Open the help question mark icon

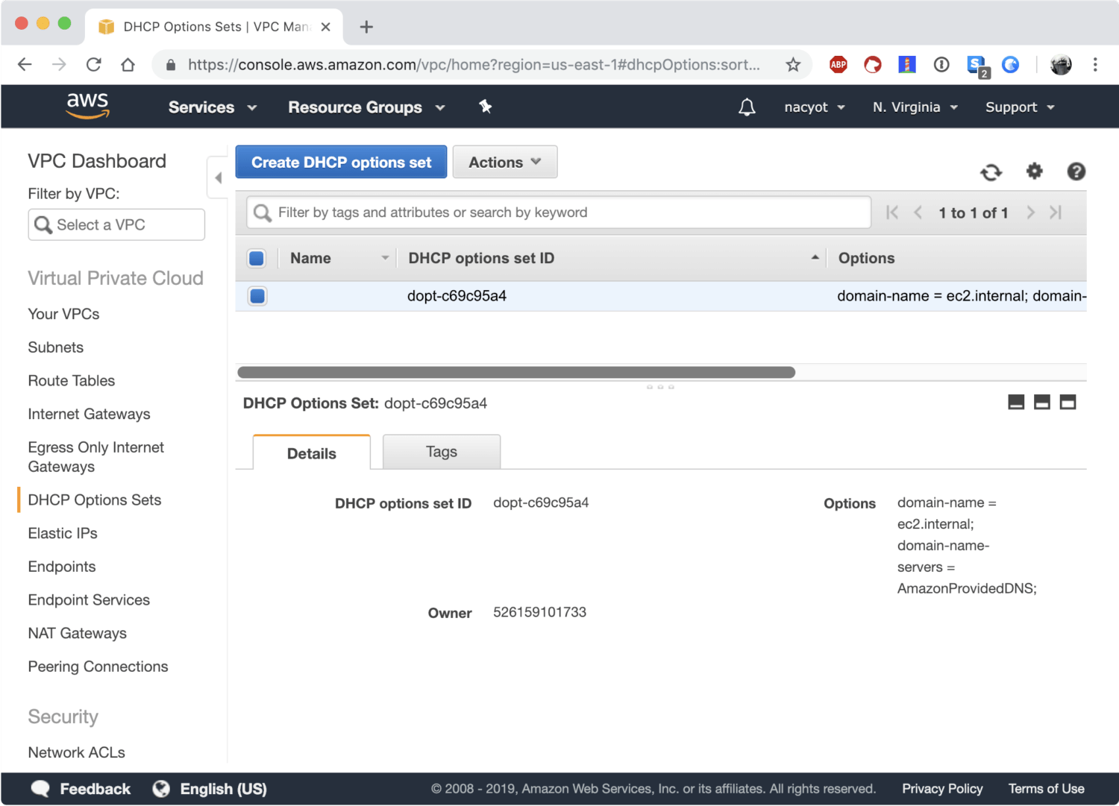(x=1076, y=171)
